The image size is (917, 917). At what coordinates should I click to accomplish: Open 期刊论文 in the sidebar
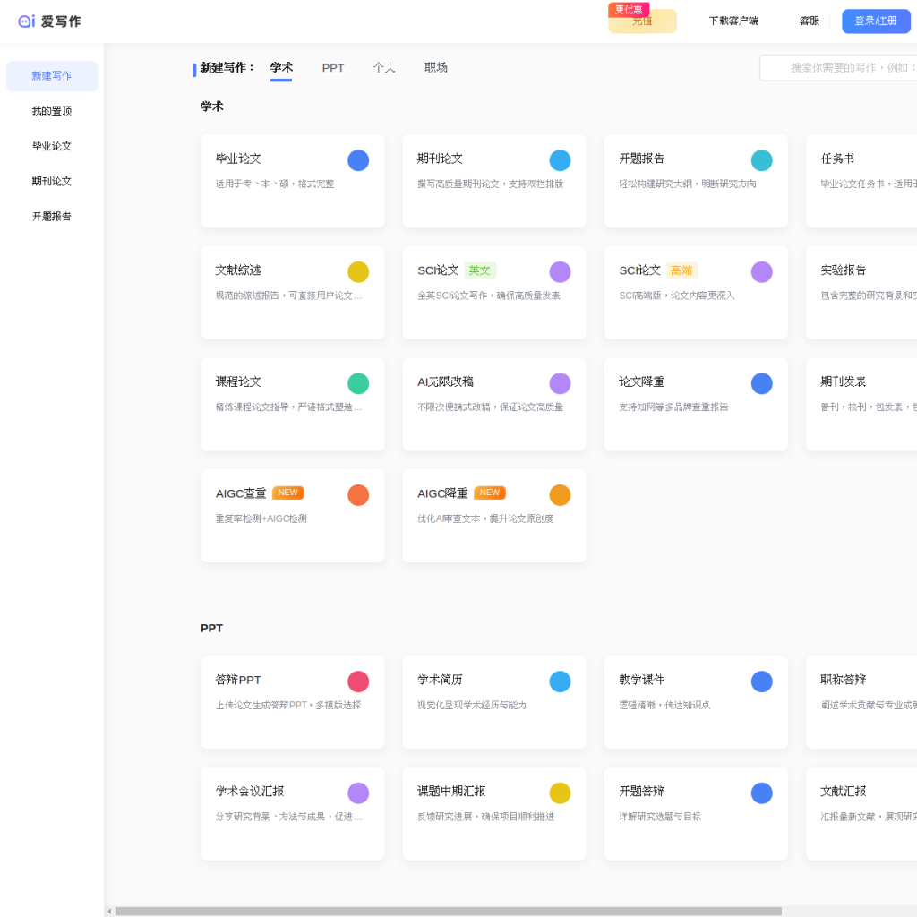[x=52, y=181]
